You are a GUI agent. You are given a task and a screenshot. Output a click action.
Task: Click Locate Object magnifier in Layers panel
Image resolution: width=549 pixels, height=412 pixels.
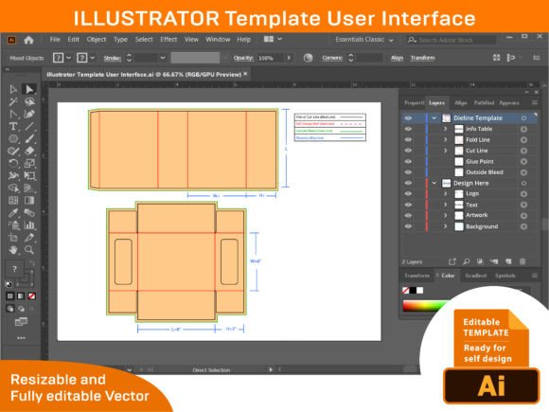[x=466, y=261]
